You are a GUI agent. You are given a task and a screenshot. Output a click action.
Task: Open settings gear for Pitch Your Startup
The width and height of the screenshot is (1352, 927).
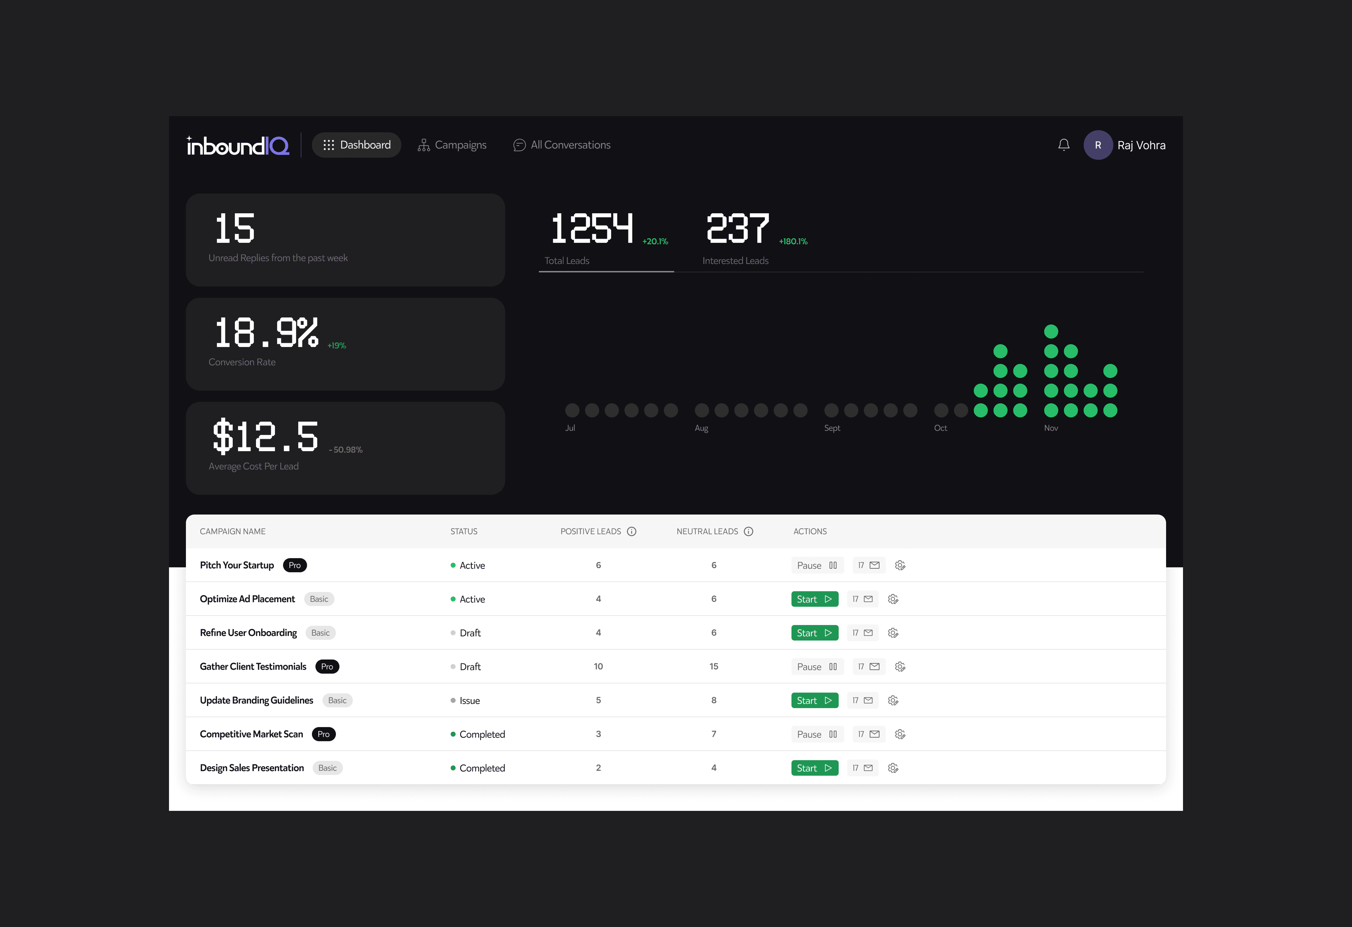click(900, 565)
